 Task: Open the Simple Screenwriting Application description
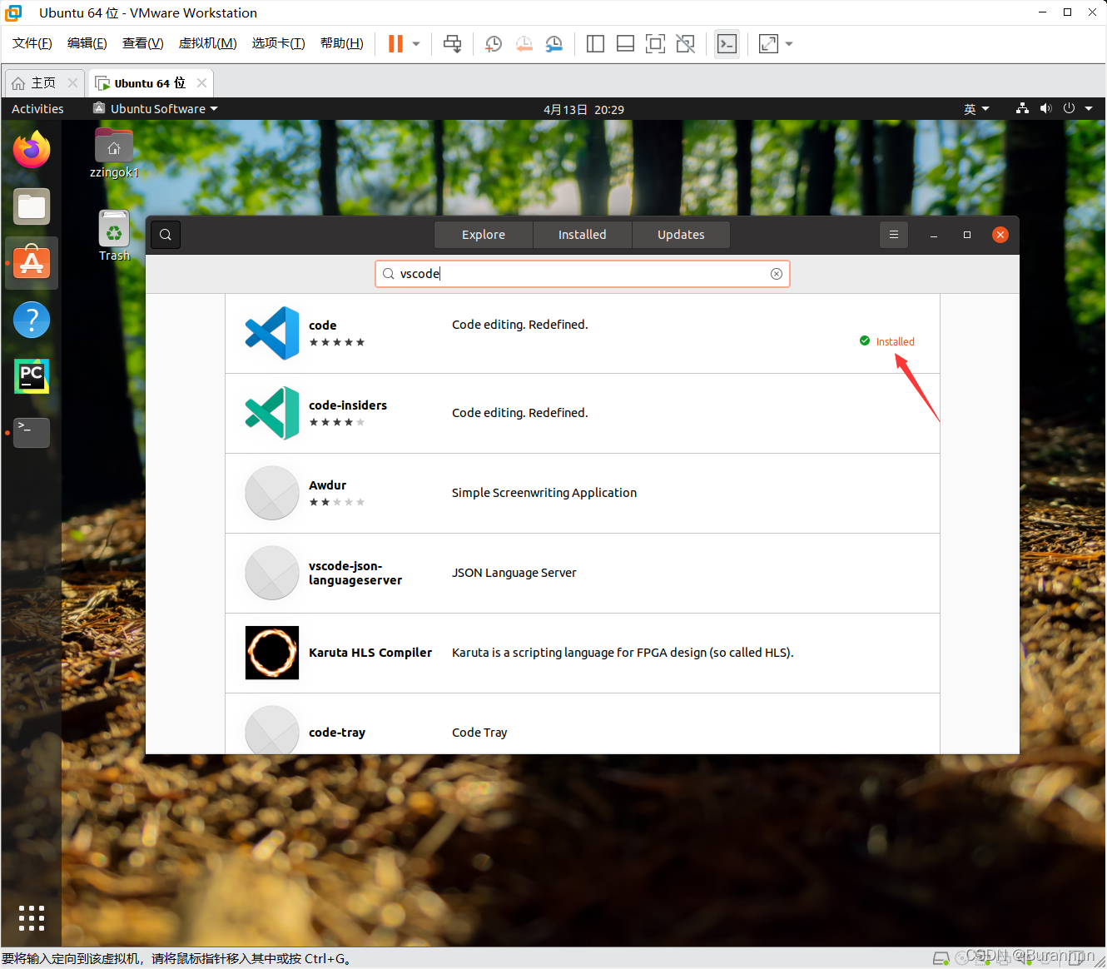tap(544, 493)
